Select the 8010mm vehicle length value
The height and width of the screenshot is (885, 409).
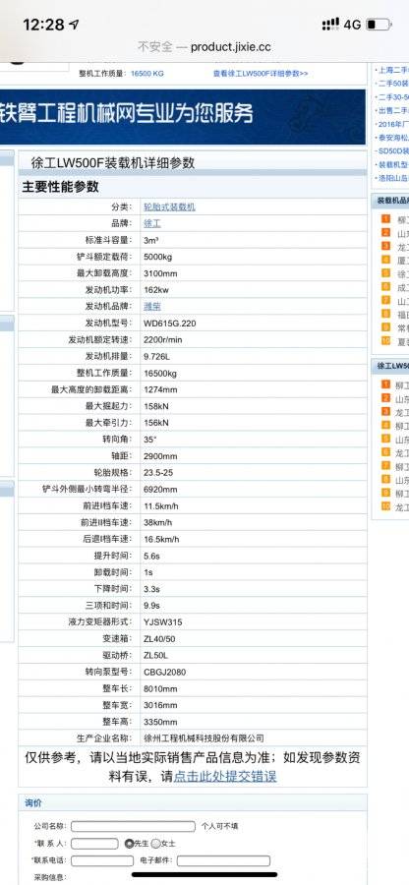click(x=161, y=688)
